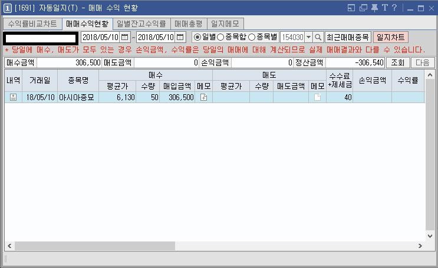Open the start date calendar picker
438x268 pixels.
pyautogui.click(x=124, y=37)
